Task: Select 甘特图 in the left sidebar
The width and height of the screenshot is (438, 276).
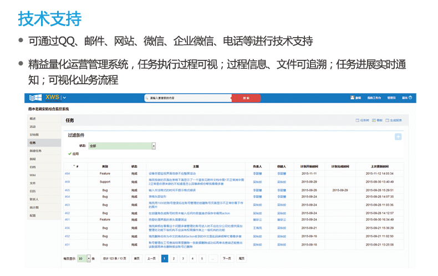Action: click(x=34, y=135)
